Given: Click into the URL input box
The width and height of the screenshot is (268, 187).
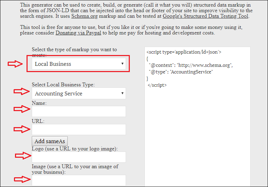Looking at the screenshot, I should click(x=79, y=130).
